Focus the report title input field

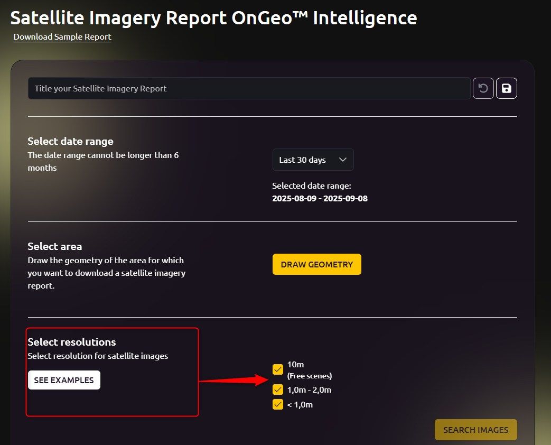[249, 89]
